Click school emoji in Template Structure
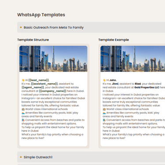Screen dimensions: 165x165 23,109
